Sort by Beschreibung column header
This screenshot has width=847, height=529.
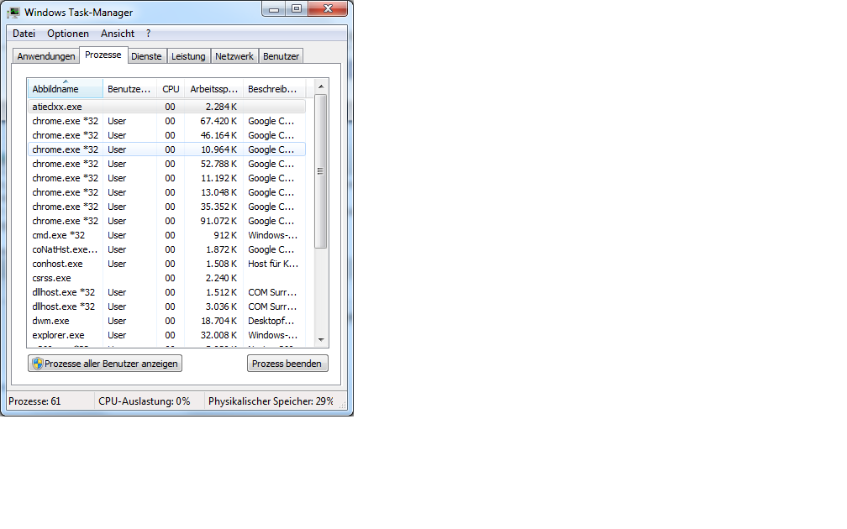click(x=274, y=89)
